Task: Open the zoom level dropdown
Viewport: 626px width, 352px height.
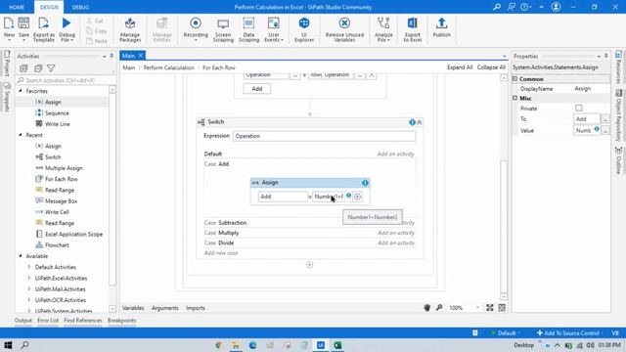Action: point(477,308)
